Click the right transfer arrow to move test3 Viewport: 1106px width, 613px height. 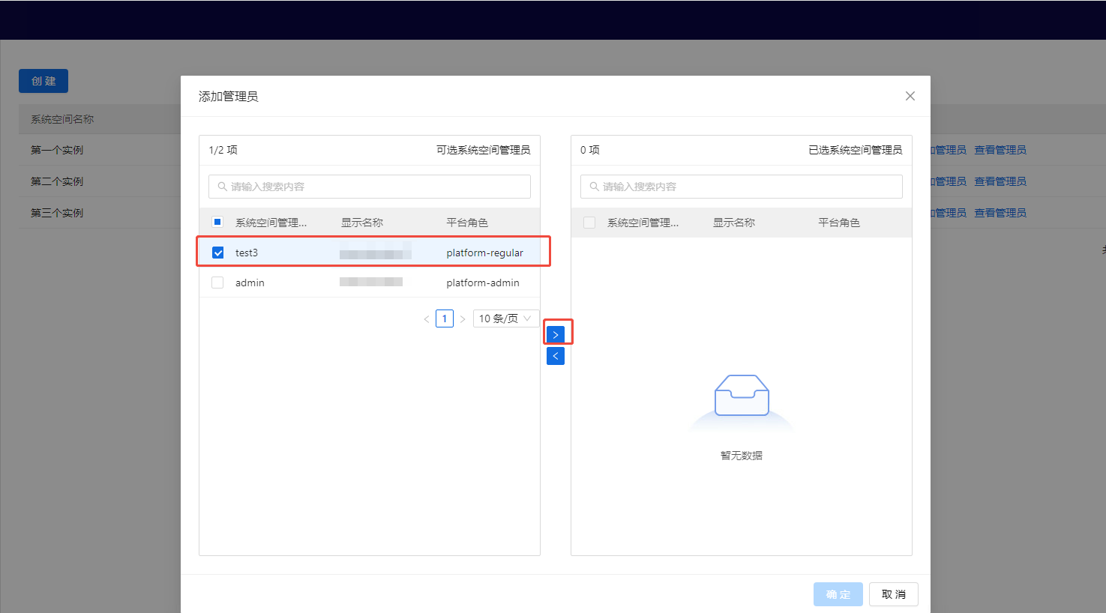coord(556,332)
